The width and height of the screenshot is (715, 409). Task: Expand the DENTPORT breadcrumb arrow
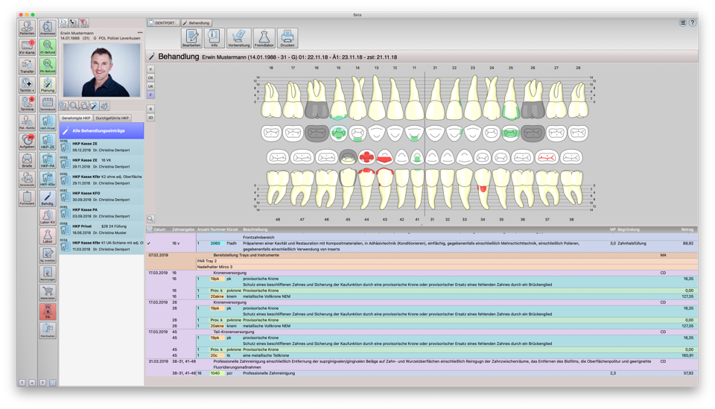[x=177, y=23]
